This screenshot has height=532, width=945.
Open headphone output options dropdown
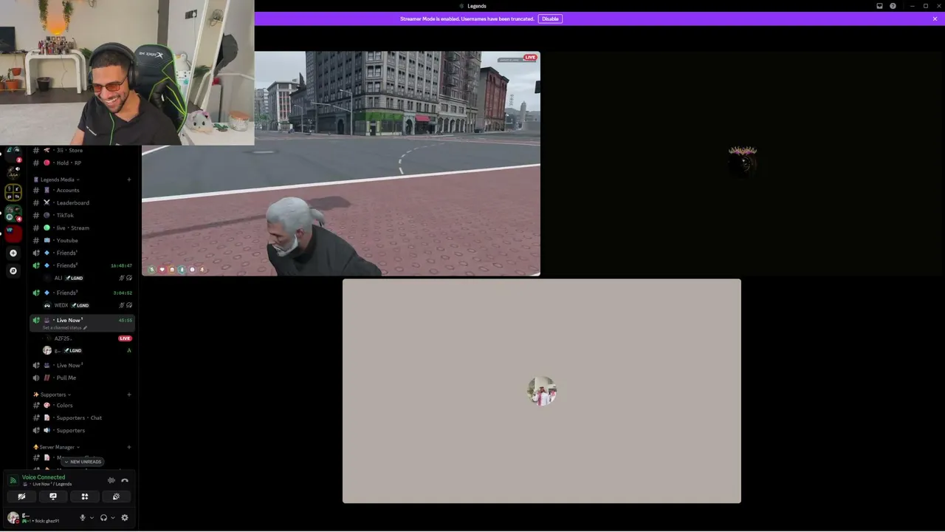click(x=112, y=518)
